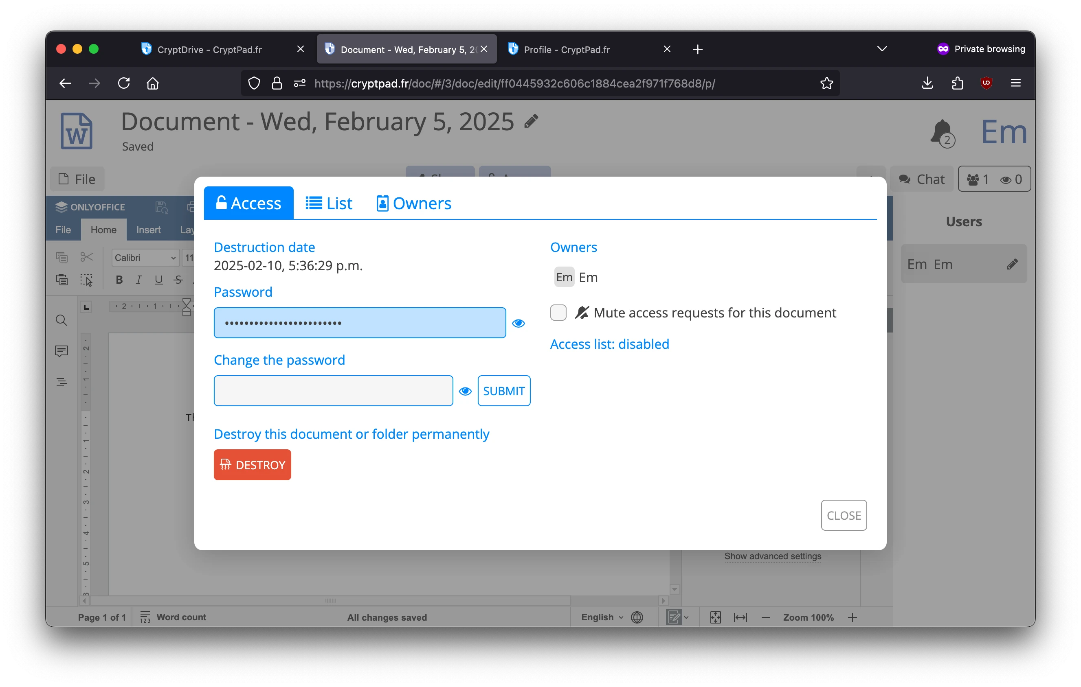Click the Change the password input field
This screenshot has width=1081, height=687.
click(x=333, y=391)
